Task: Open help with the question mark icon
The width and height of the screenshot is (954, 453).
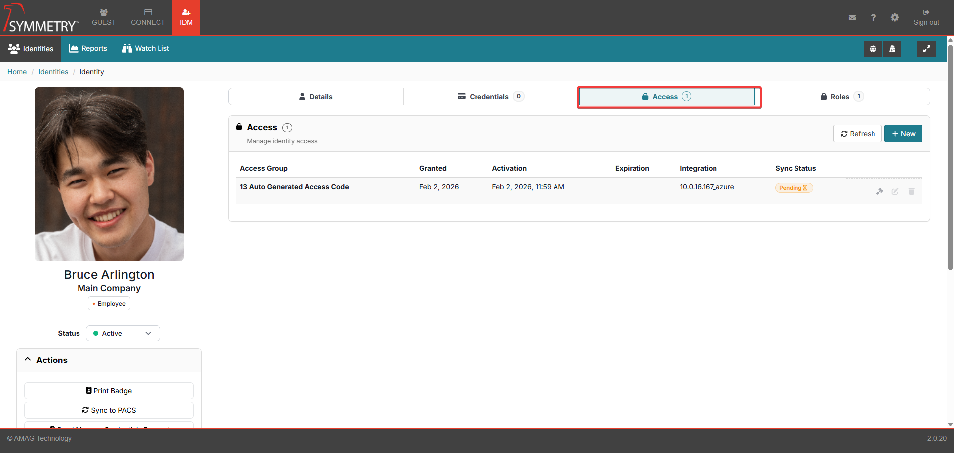Action: click(x=873, y=18)
